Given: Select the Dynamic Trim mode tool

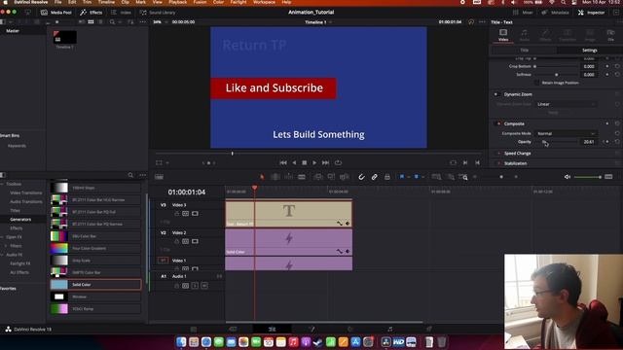Looking at the screenshot, I should [x=288, y=177].
